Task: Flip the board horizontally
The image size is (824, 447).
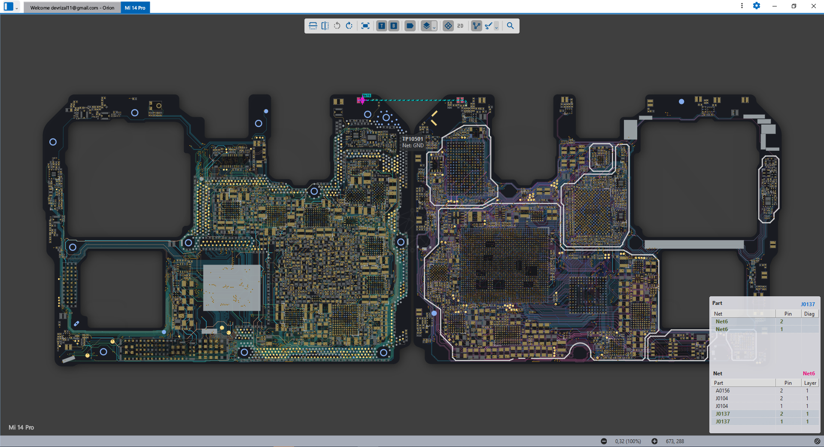Action: click(x=325, y=26)
